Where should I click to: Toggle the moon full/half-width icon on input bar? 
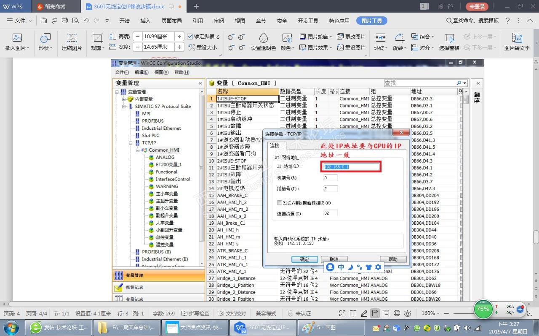[350, 267]
